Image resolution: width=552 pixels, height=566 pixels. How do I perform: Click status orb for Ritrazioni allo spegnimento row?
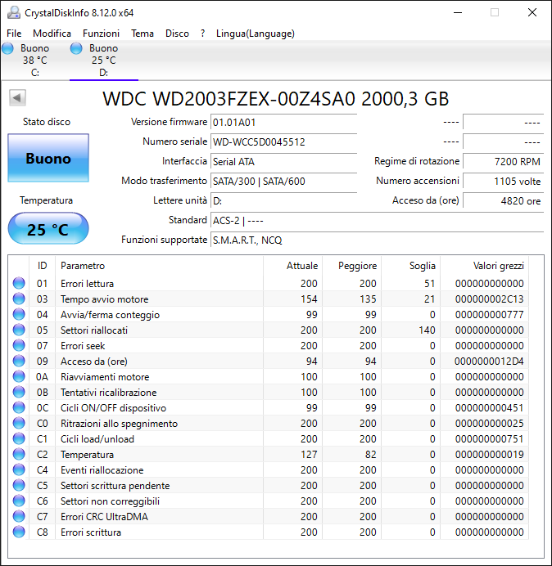tap(19, 423)
